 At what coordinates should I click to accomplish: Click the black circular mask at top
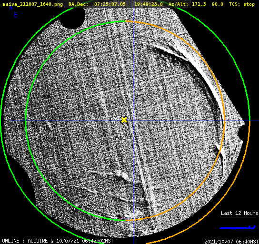(x=72, y=17)
